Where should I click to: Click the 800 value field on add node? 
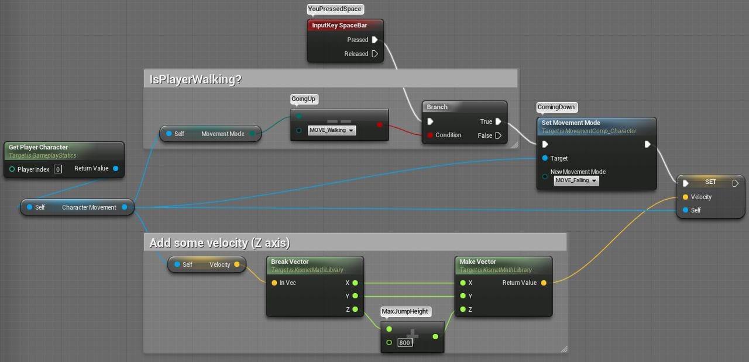pos(405,342)
